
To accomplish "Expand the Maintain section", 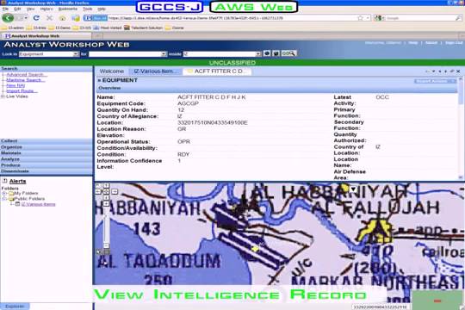I will pos(46,153).
